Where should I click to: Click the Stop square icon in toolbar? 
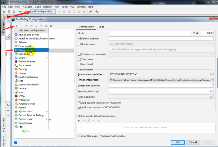pos(84,12)
